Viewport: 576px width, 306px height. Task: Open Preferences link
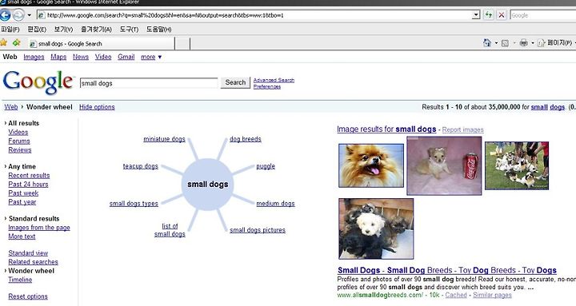tap(267, 86)
